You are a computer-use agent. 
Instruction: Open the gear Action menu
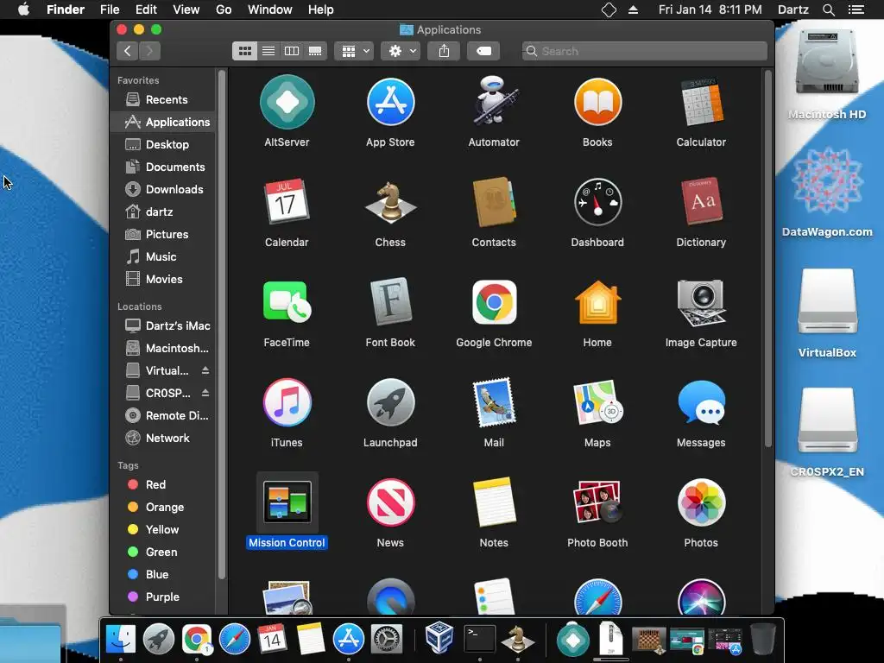coord(401,51)
